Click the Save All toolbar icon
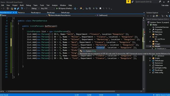This screenshot has width=170, height=96. [18, 9]
